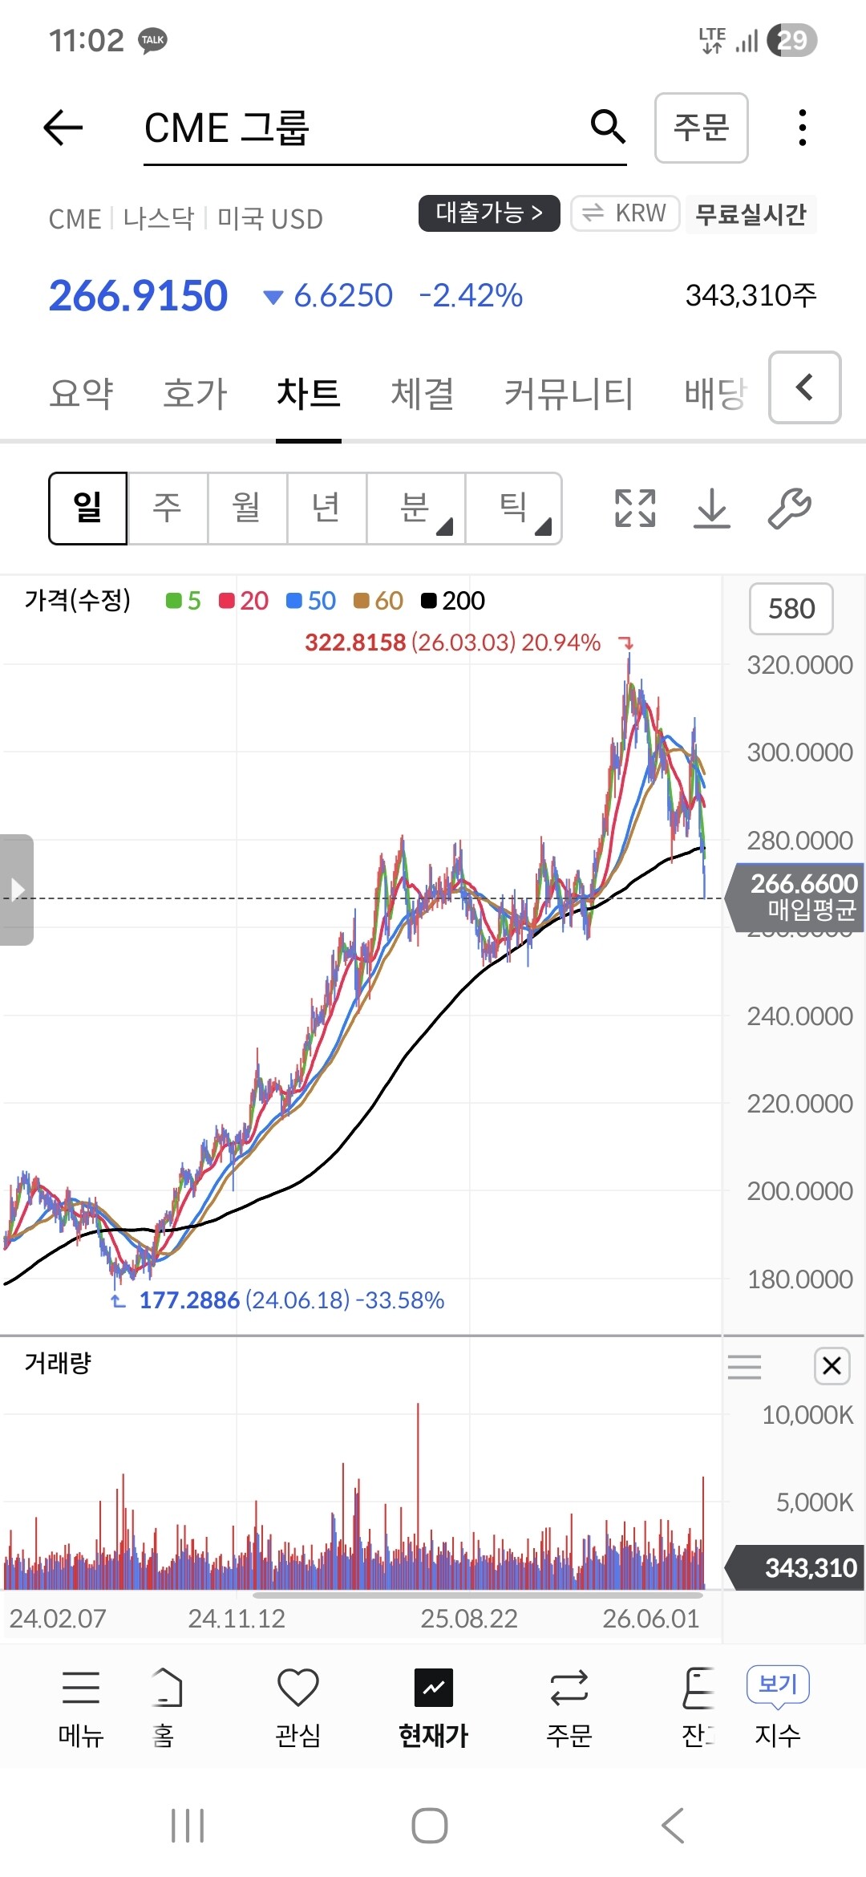Tap the red 20-day MA legend

[x=244, y=601]
